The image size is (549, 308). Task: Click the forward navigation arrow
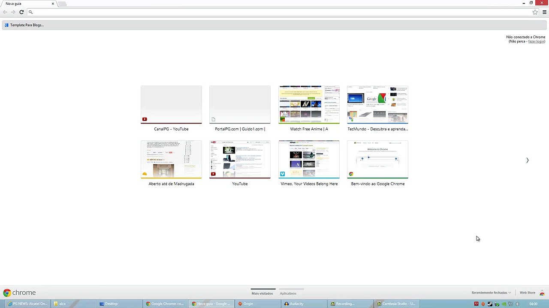point(13,12)
